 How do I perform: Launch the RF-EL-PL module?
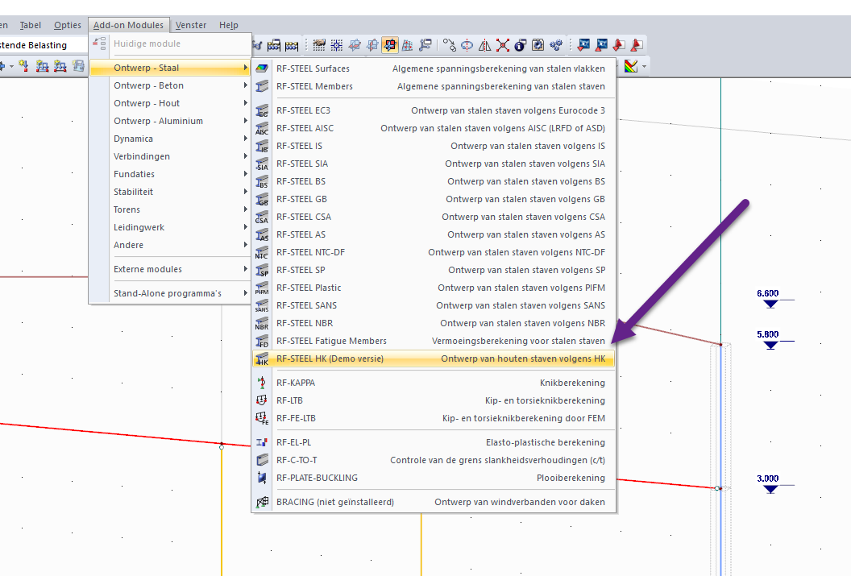[434, 442]
